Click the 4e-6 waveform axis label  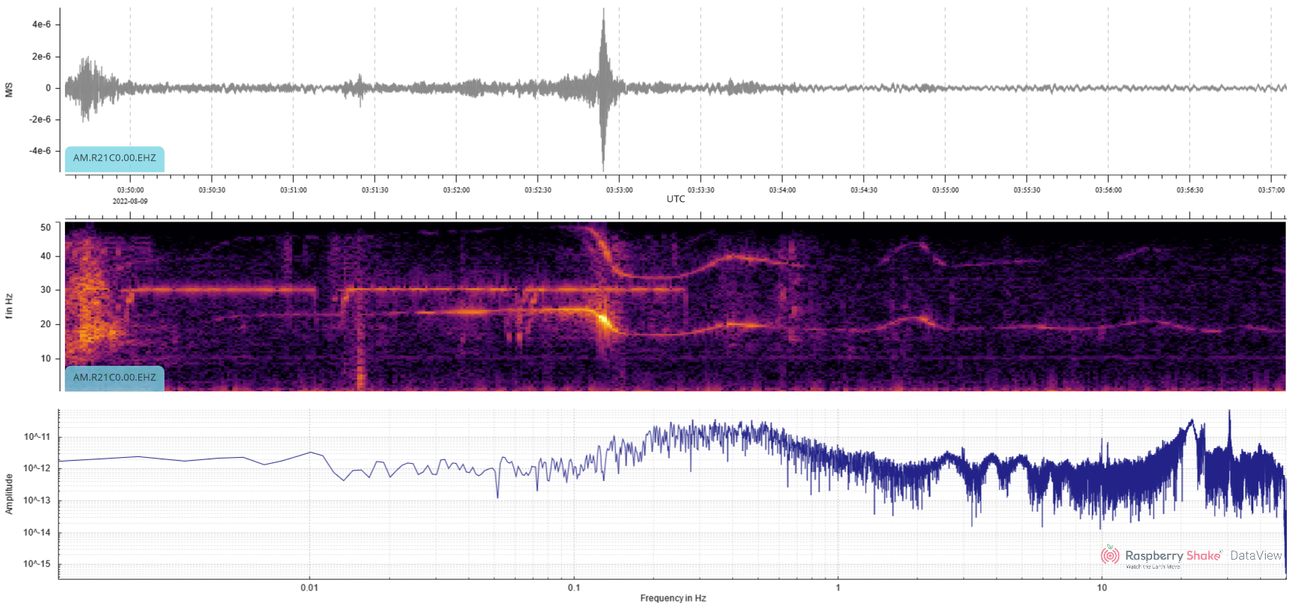coord(41,25)
